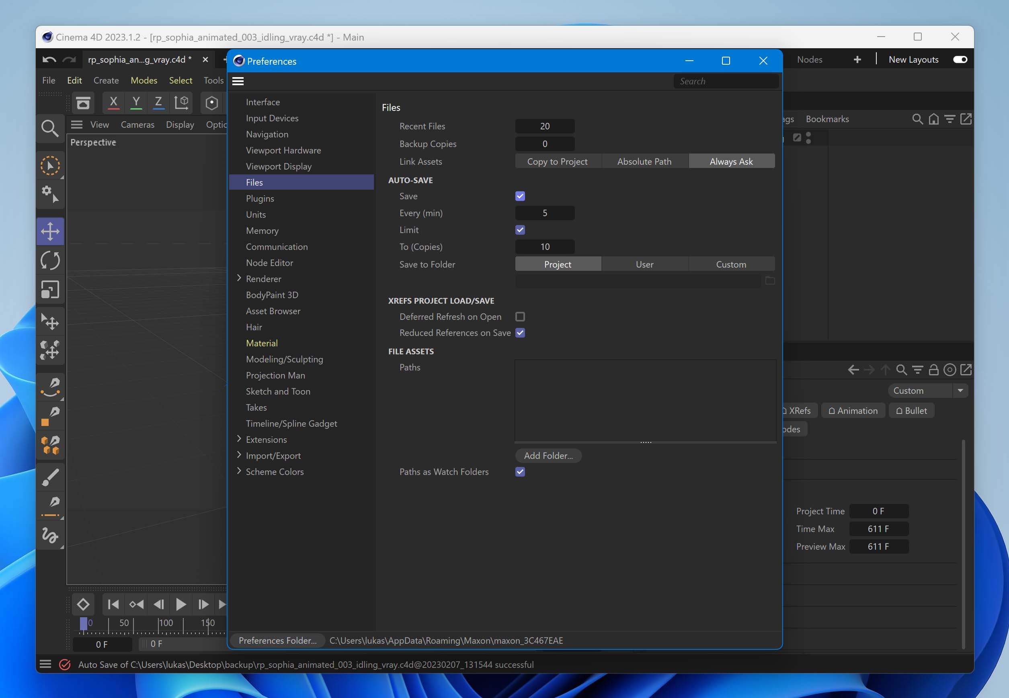Toggle the New Layouts switch
Viewport: 1009px width, 698px height.
(960, 59)
